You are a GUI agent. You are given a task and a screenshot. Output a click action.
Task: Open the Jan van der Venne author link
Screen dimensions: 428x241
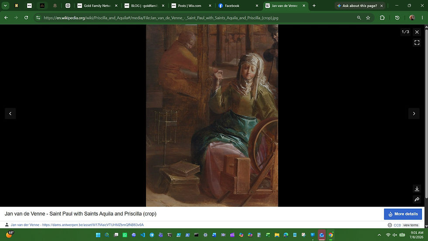coord(25,225)
